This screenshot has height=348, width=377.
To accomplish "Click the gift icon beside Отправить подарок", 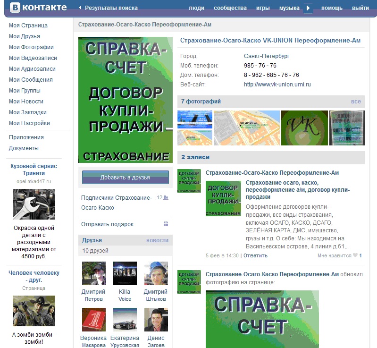I will coord(166,224).
